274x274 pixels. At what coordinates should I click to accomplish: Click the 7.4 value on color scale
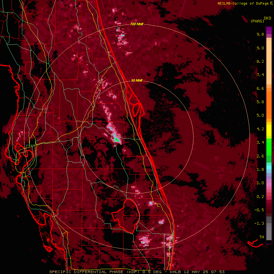point(260,75)
